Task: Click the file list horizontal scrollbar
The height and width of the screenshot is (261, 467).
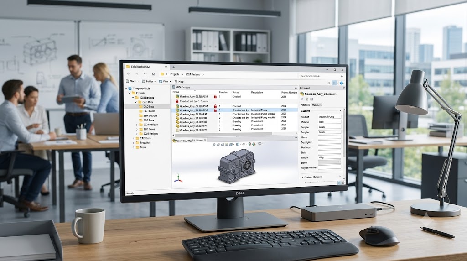Action: tap(223, 133)
